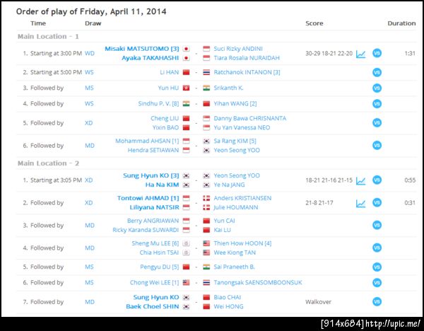424x331 pixels.
Task: Open the stats chart for the Matsutomo/Takahashi match
Action: coord(360,53)
